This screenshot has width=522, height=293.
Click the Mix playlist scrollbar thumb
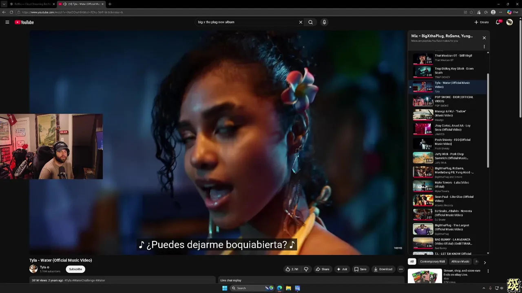coord(488,120)
